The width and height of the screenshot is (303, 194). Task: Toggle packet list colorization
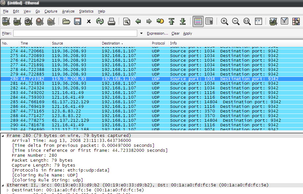point(198,21)
